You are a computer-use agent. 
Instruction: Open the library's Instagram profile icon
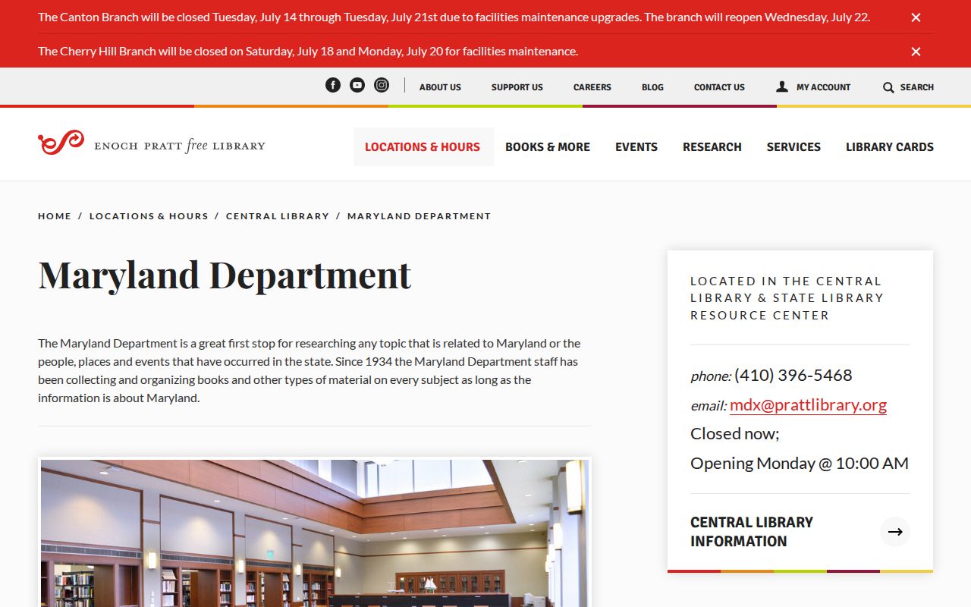(382, 85)
